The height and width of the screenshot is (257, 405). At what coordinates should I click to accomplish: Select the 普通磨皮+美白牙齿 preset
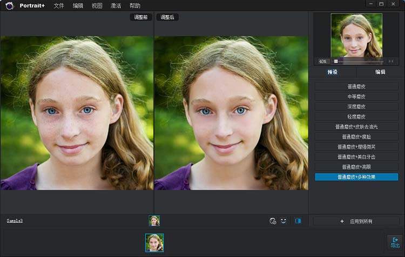click(356, 157)
